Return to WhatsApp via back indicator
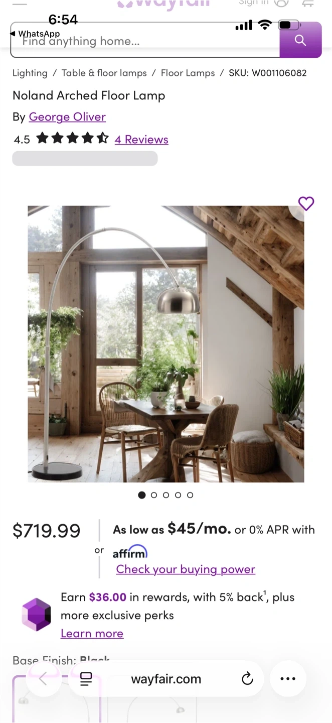 tap(35, 34)
